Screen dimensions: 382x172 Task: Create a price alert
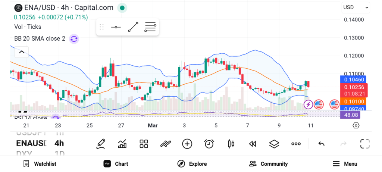click(x=209, y=144)
